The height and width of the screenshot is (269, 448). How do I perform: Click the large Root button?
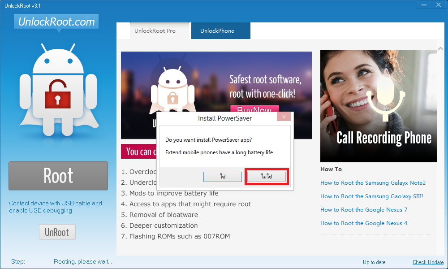pos(58,176)
